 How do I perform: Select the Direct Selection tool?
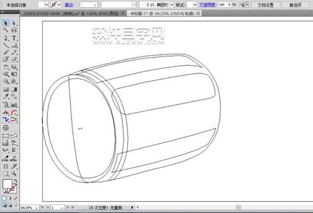[x=14, y=23]
